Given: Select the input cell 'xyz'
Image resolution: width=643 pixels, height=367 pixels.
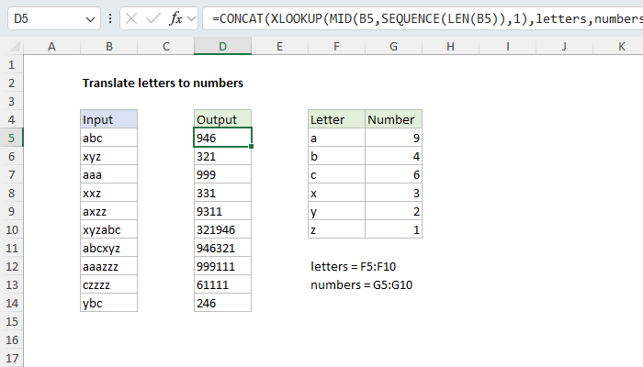Looking at the screenshot, I should pos(108,157).
